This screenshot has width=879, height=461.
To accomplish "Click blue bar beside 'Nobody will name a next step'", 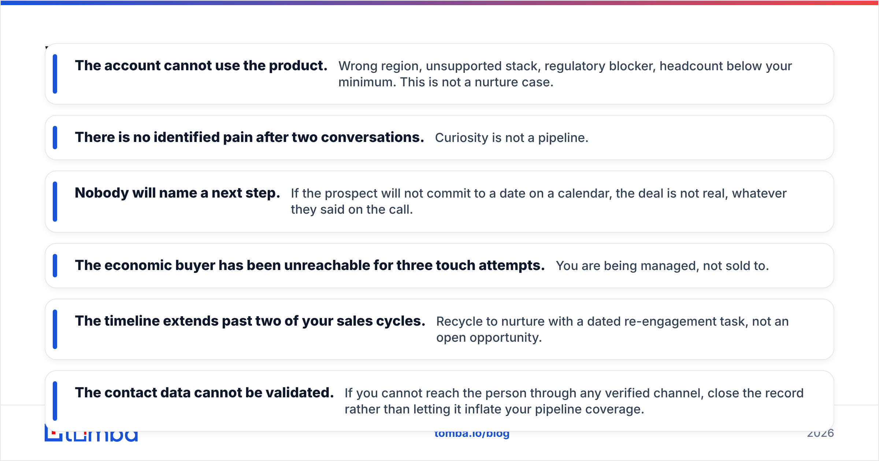I will [x=55, y=202].
